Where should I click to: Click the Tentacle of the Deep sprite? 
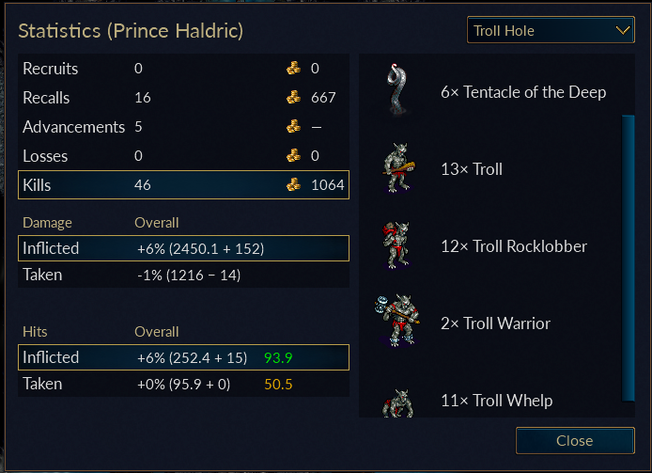[397, 89]
